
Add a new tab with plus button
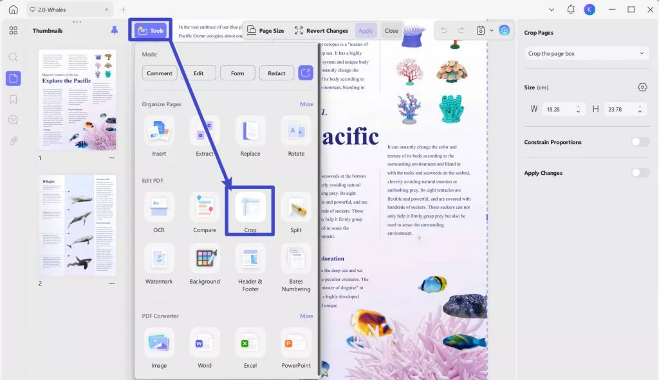click(123, 9)
